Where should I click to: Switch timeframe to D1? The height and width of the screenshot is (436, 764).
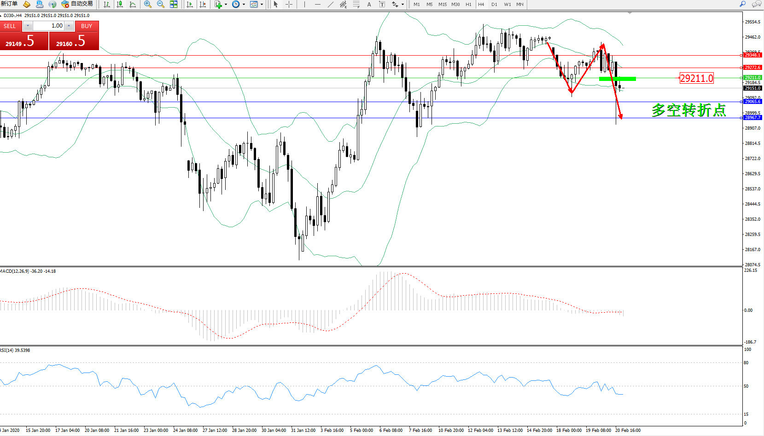(494, 4)
